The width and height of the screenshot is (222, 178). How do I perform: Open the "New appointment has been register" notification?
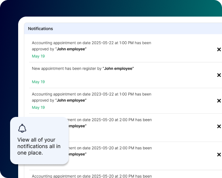point(83,68)
